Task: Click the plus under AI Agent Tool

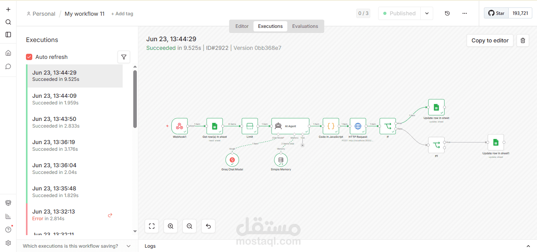Action: pyautogui.click(x=302, y=145)
